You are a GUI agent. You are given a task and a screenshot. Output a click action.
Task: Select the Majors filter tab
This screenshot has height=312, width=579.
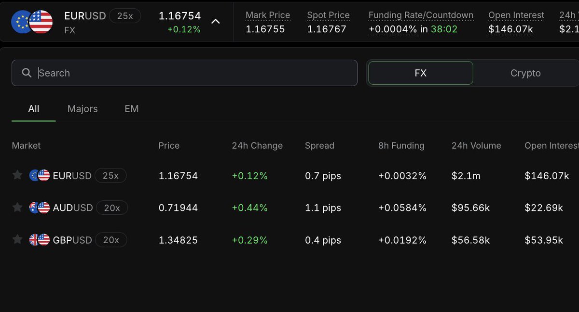pos(83,109)
